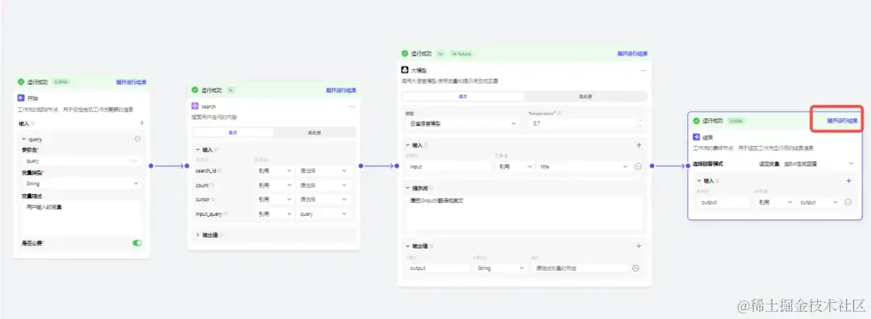Click the LLM (大模型) node icon
The image size is (871, 319).
(x=405, y=70)
